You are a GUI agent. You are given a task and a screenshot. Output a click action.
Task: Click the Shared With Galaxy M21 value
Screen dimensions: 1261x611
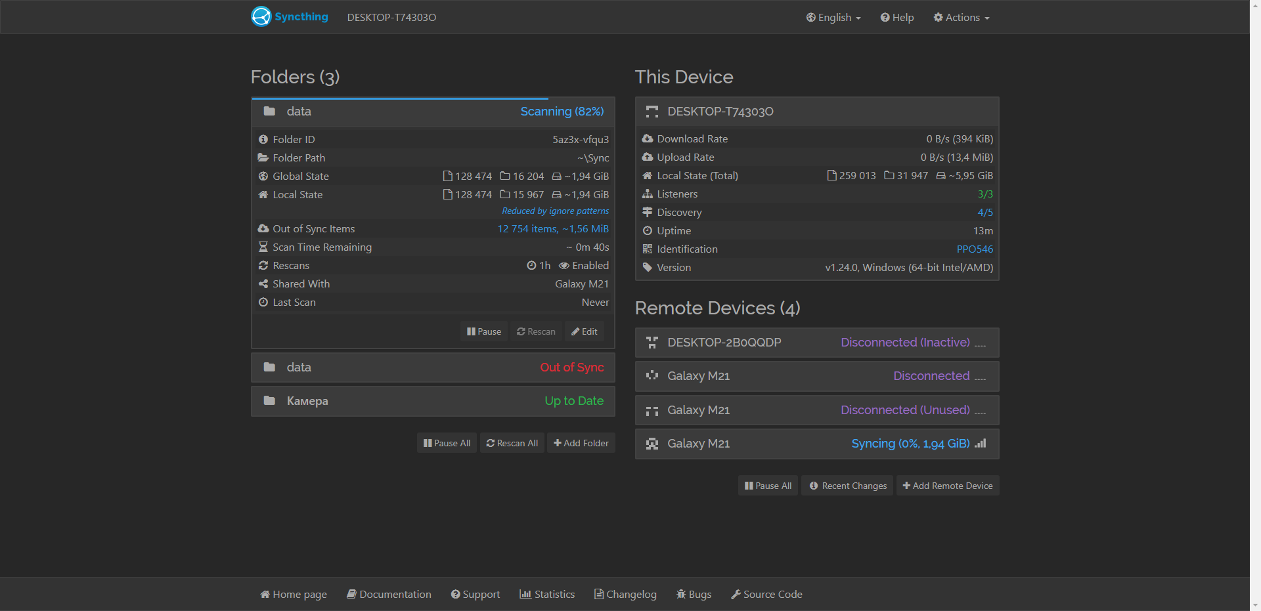tap(582, 284)
